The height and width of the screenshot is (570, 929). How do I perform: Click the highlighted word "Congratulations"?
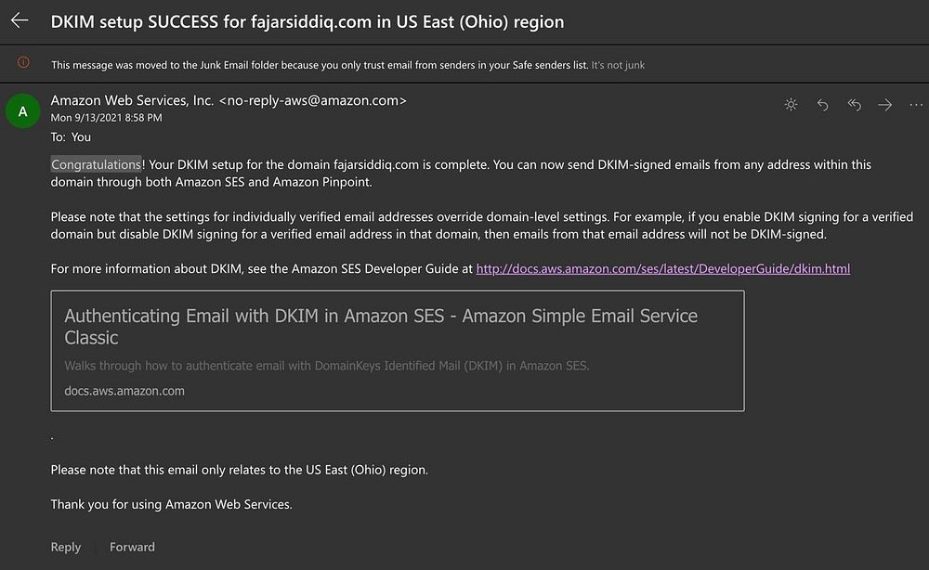click(x=96, y=164)
